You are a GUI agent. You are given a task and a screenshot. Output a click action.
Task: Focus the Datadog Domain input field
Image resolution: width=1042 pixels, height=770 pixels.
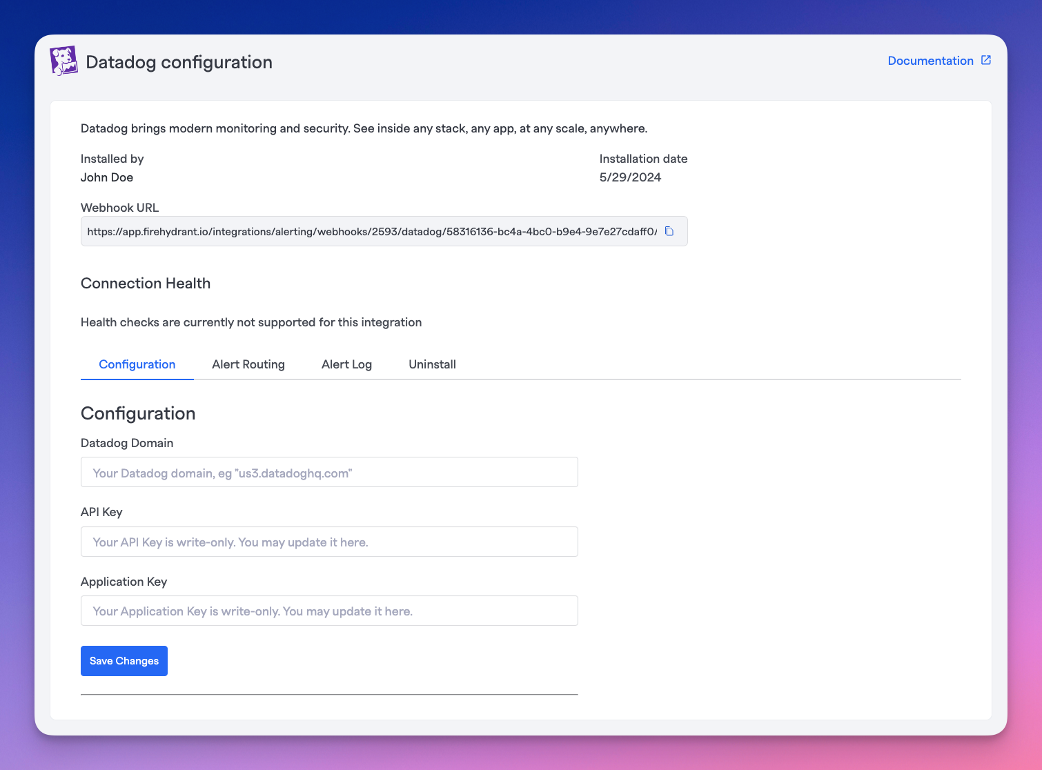pyautogui.click(x=329, y=473)
